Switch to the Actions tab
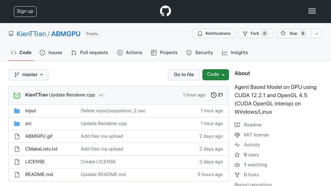Viewport: 331px width, 186px height. 130,52
